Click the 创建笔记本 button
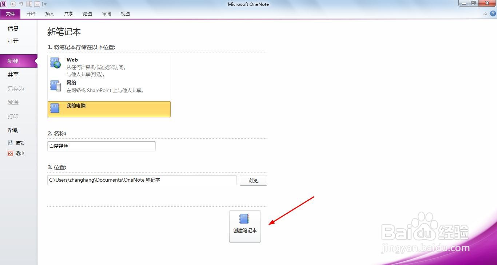Viewport: 497px width, 265px height. (245, 226)
